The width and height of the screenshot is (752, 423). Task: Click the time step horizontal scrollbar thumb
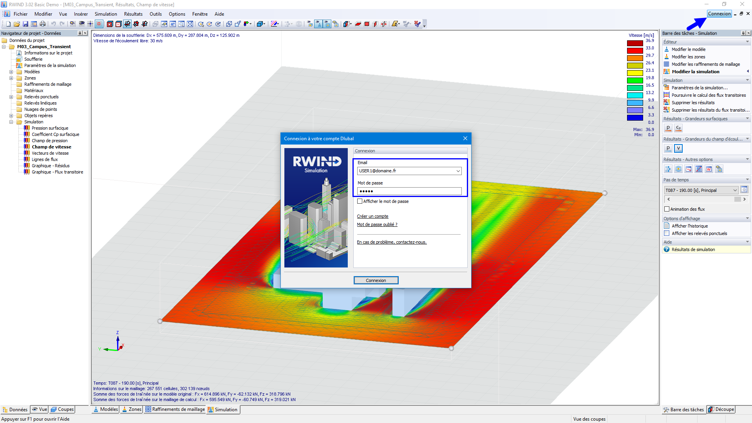pyautogui.click(x=738, y=199)
